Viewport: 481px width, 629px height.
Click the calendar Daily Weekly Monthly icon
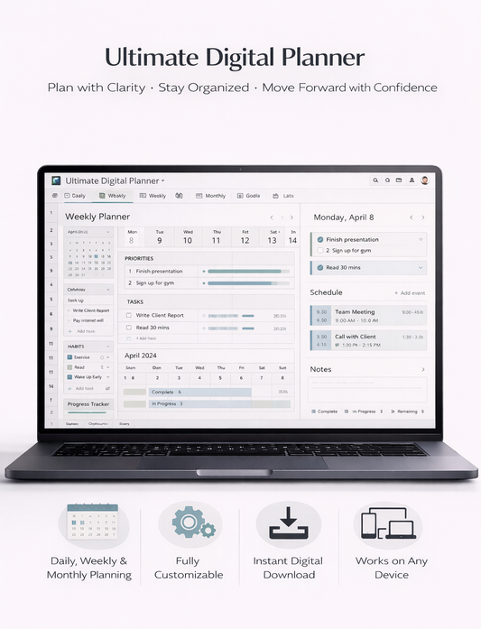[93, 522]
